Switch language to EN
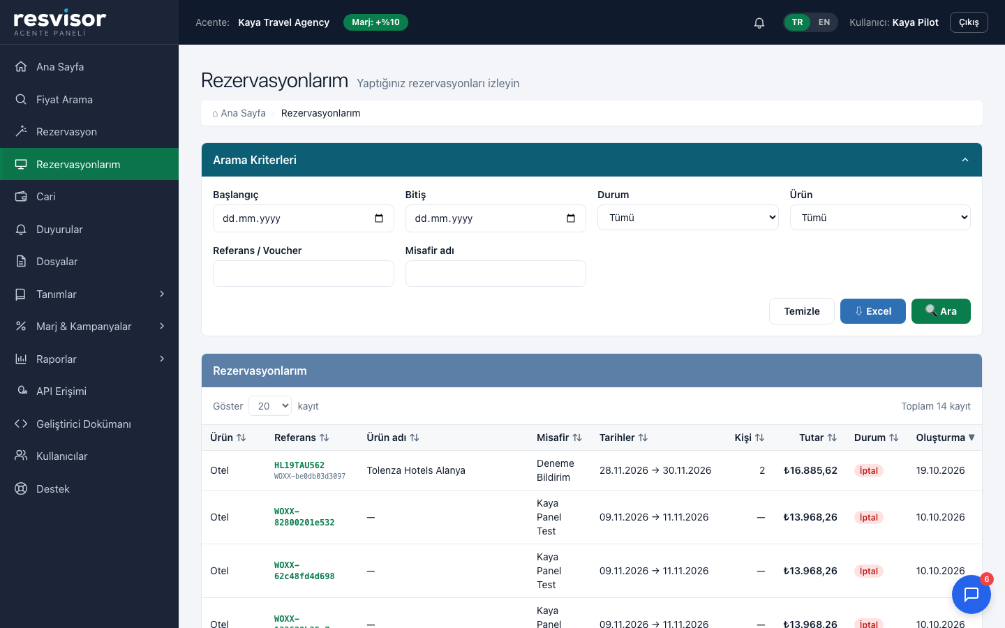Image resolution: width=1005 pixels, height=628 pixels. pos(824,22)
